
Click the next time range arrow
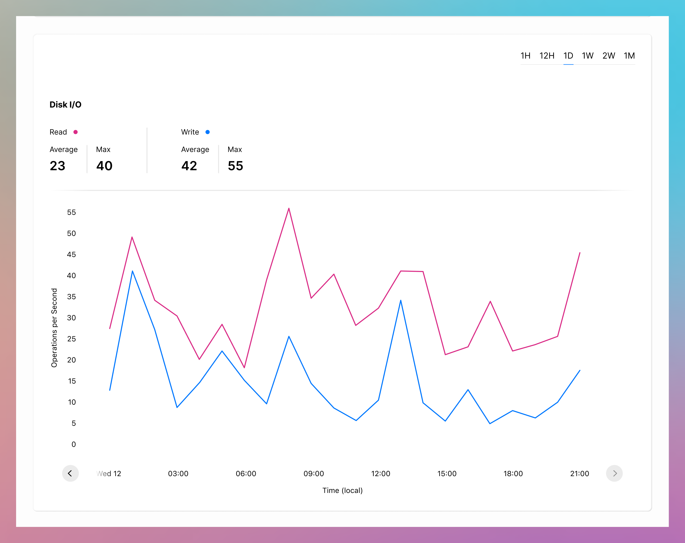pos(614,473)
